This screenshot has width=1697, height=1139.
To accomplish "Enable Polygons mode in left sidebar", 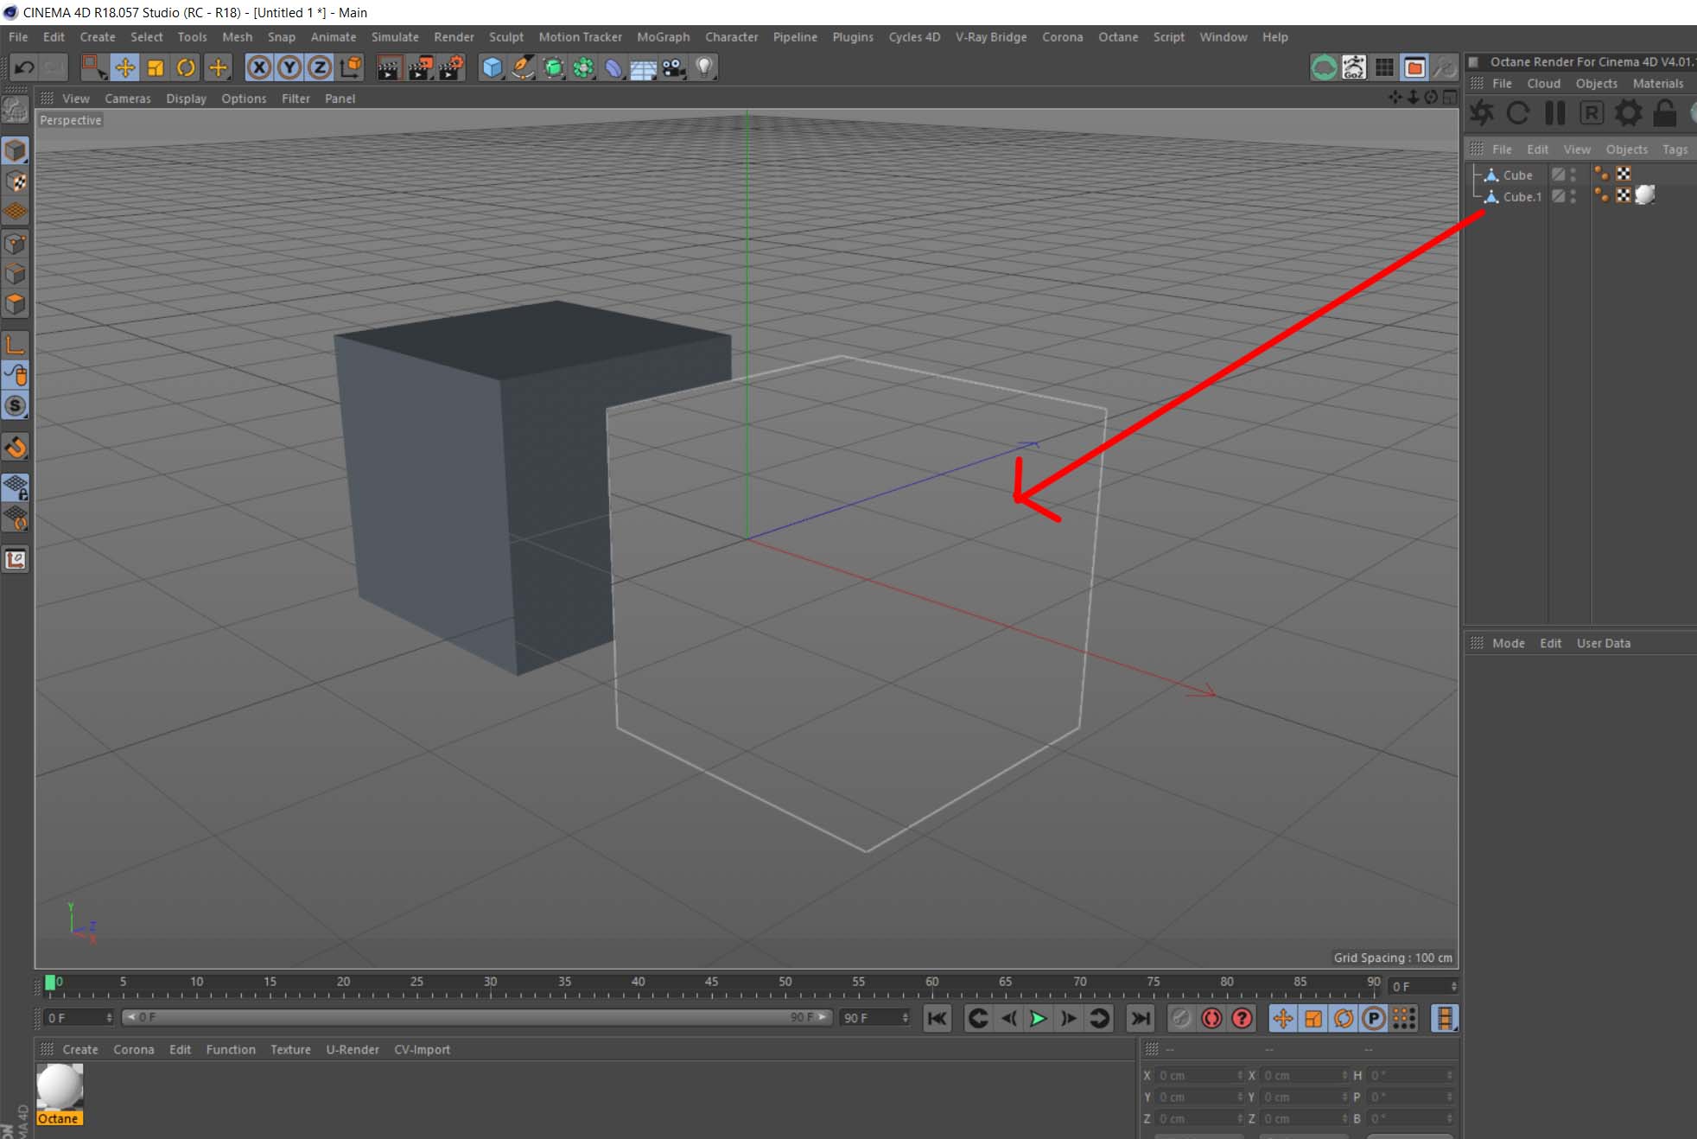I will tap(15, 303).
